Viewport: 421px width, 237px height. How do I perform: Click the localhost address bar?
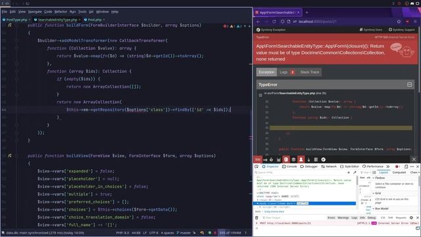point(341,22)
